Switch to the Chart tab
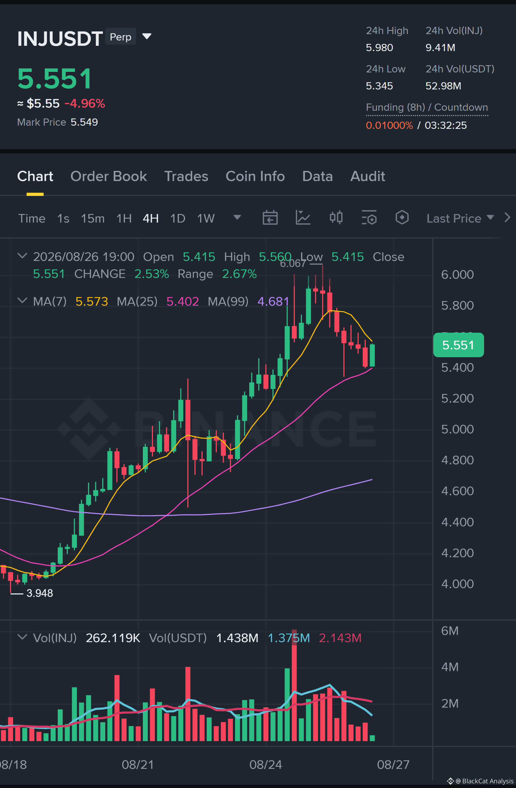 pyautogui.click(x=35, y=177)
